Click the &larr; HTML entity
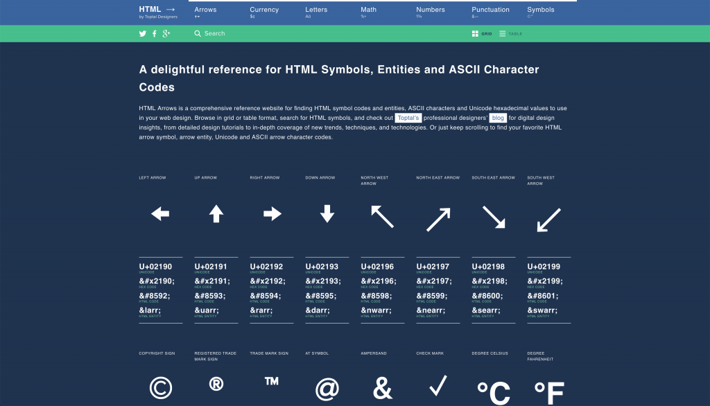 tap(150, 310)
